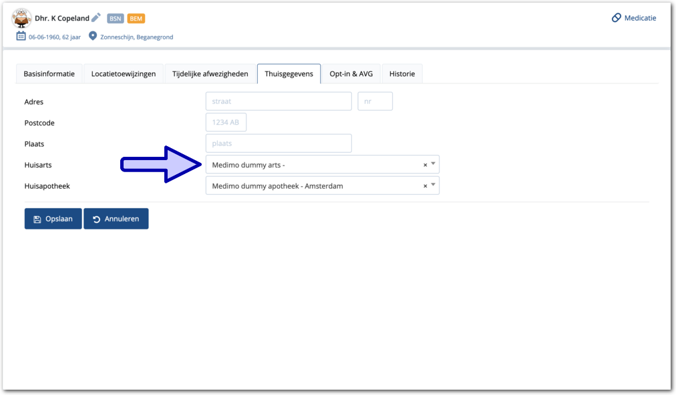Open the Locatietoewijzingen tab

(124, 74)
